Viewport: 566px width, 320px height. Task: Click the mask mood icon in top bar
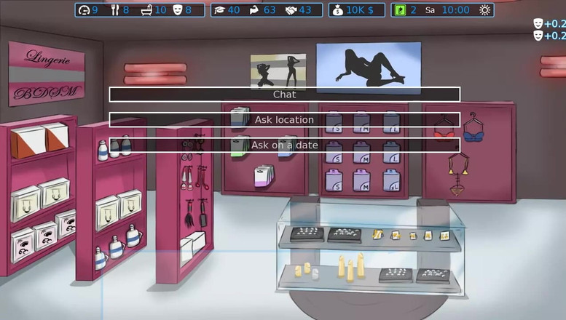click(x=177, y=10)
